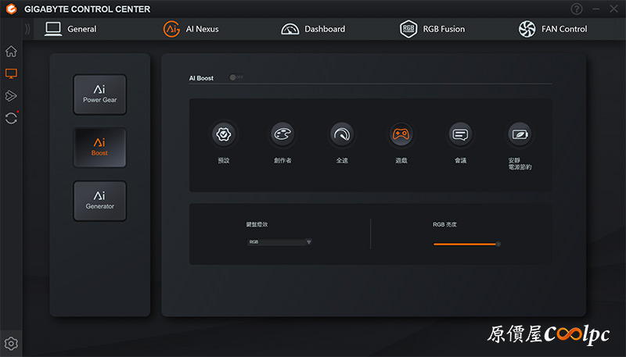Select the monitor icon in sidebar

11,73
